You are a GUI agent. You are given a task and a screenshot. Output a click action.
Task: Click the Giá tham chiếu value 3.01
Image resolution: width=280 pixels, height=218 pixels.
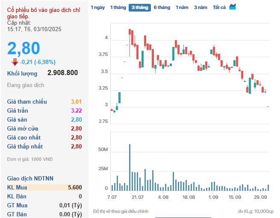pyautogui.click(x=76, y=102)
